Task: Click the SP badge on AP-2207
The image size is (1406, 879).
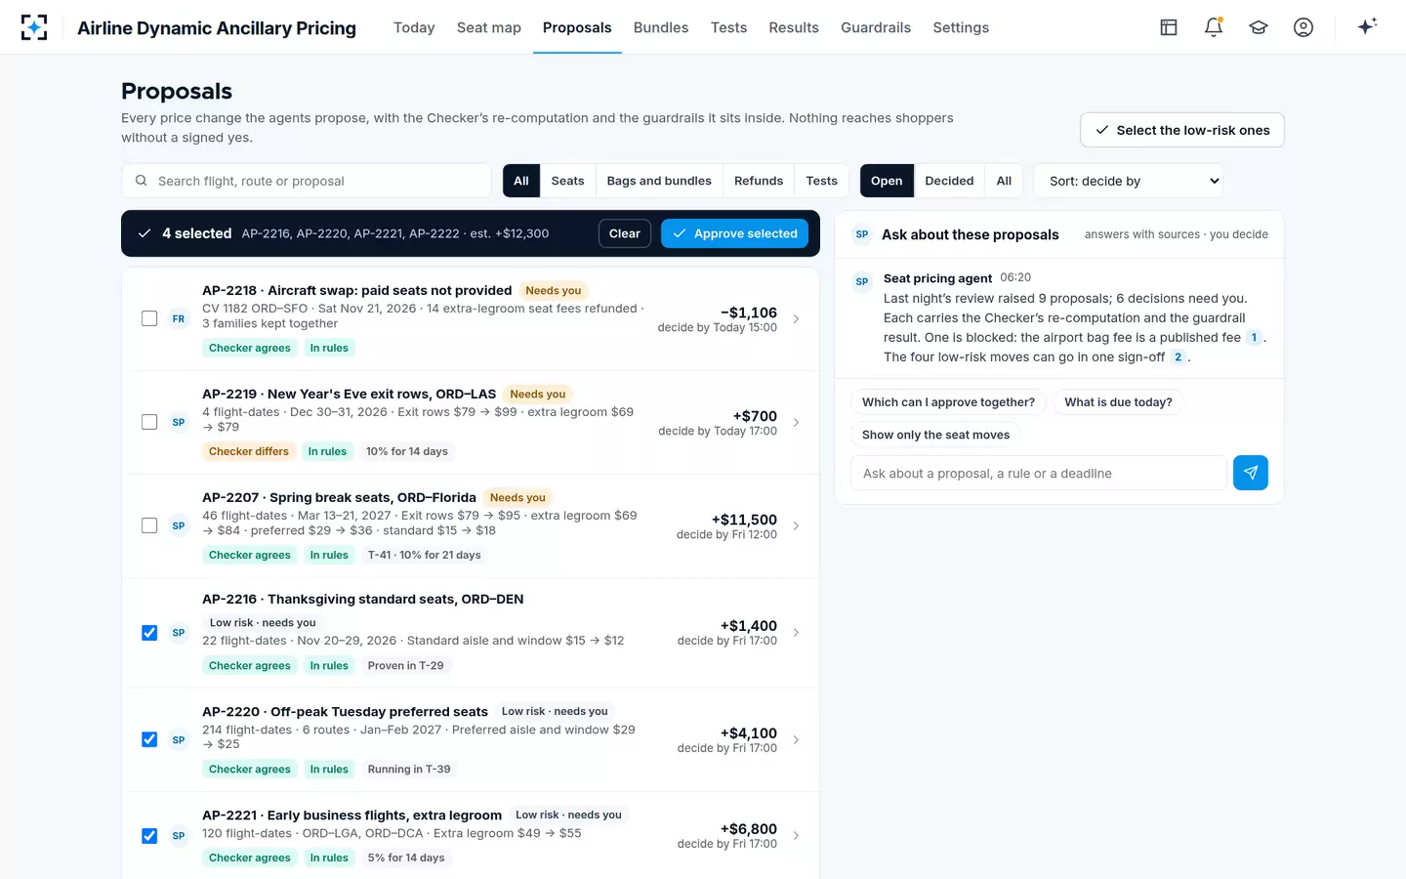Action: click(x=179, y=525)
